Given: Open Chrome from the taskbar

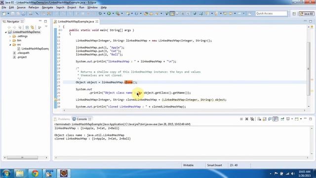Looking at the screenshot, I should (35, 174).
